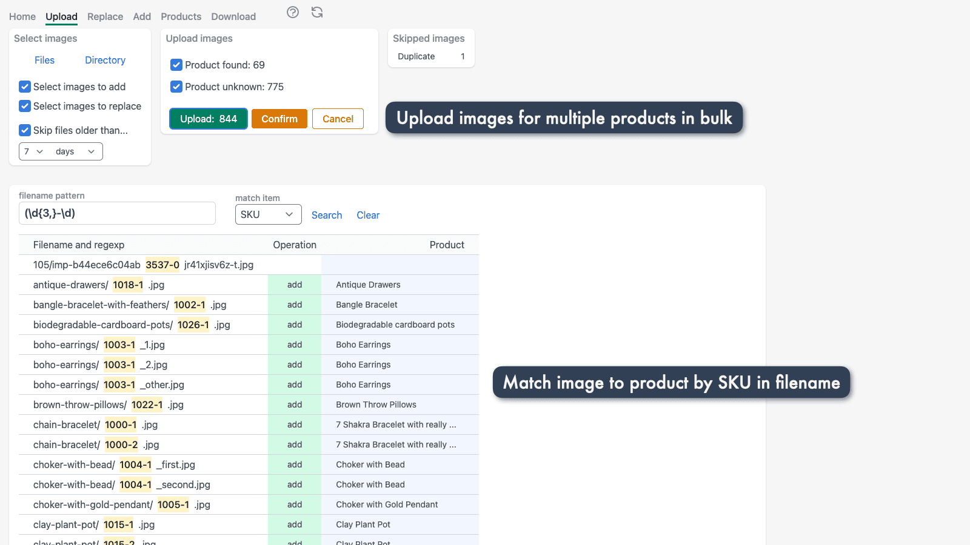Click the refresh icon in top bar
970x545 pixels.
click(x=317, y=12)
